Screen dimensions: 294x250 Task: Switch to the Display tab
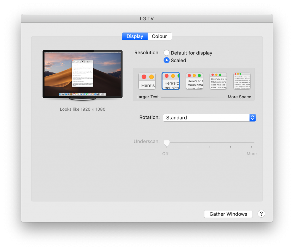[135, 36]
